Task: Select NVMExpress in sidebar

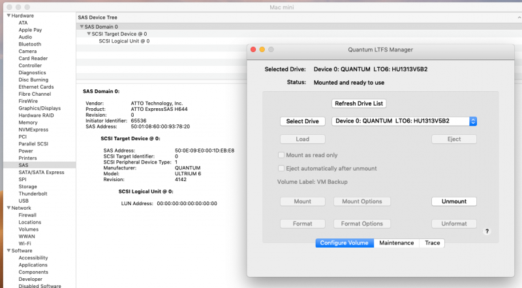Action: coord(33,130)
